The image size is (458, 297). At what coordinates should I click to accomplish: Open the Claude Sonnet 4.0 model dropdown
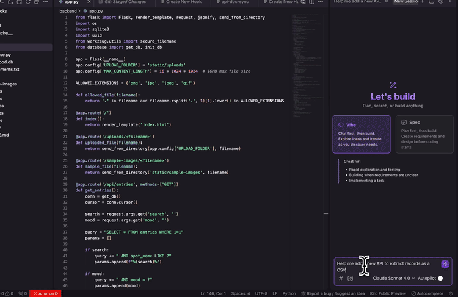click(x=394, y=278)
